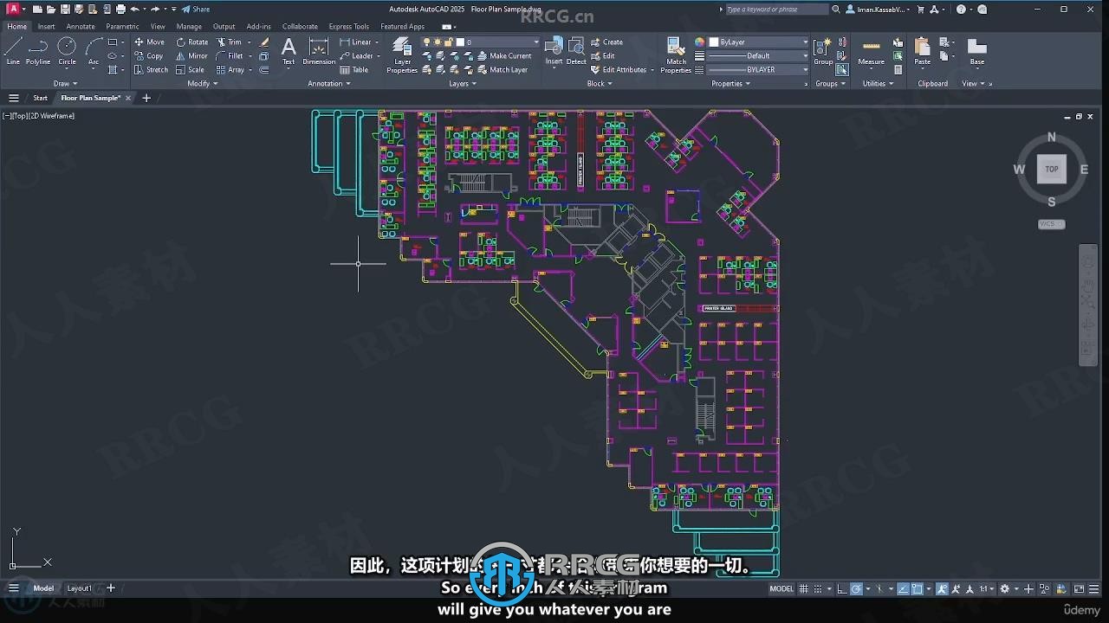
Task: Click the Fillet tool
Action: pyautogui.click(x=230, y=55)
